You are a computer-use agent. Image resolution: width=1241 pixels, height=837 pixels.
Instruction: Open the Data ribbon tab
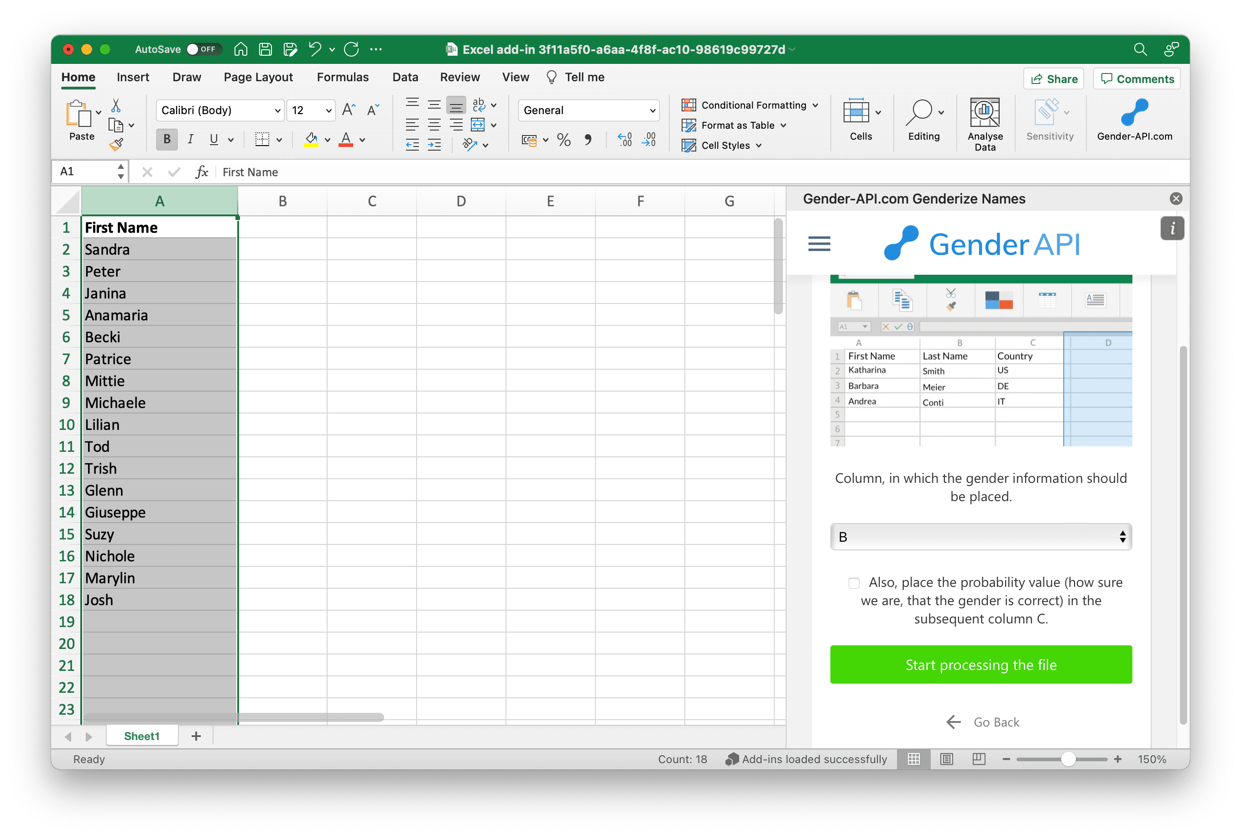405,77
